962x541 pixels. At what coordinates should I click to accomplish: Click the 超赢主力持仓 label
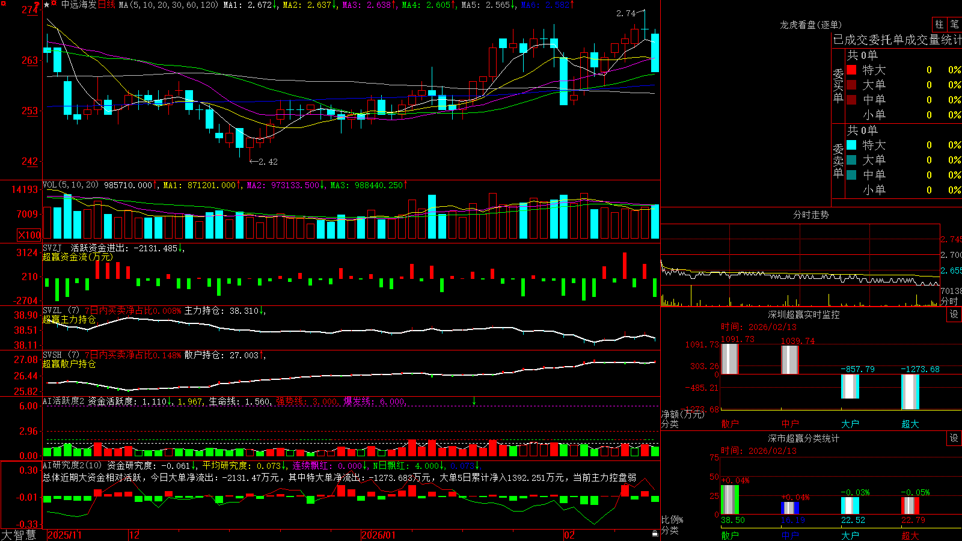coord(69,319)
